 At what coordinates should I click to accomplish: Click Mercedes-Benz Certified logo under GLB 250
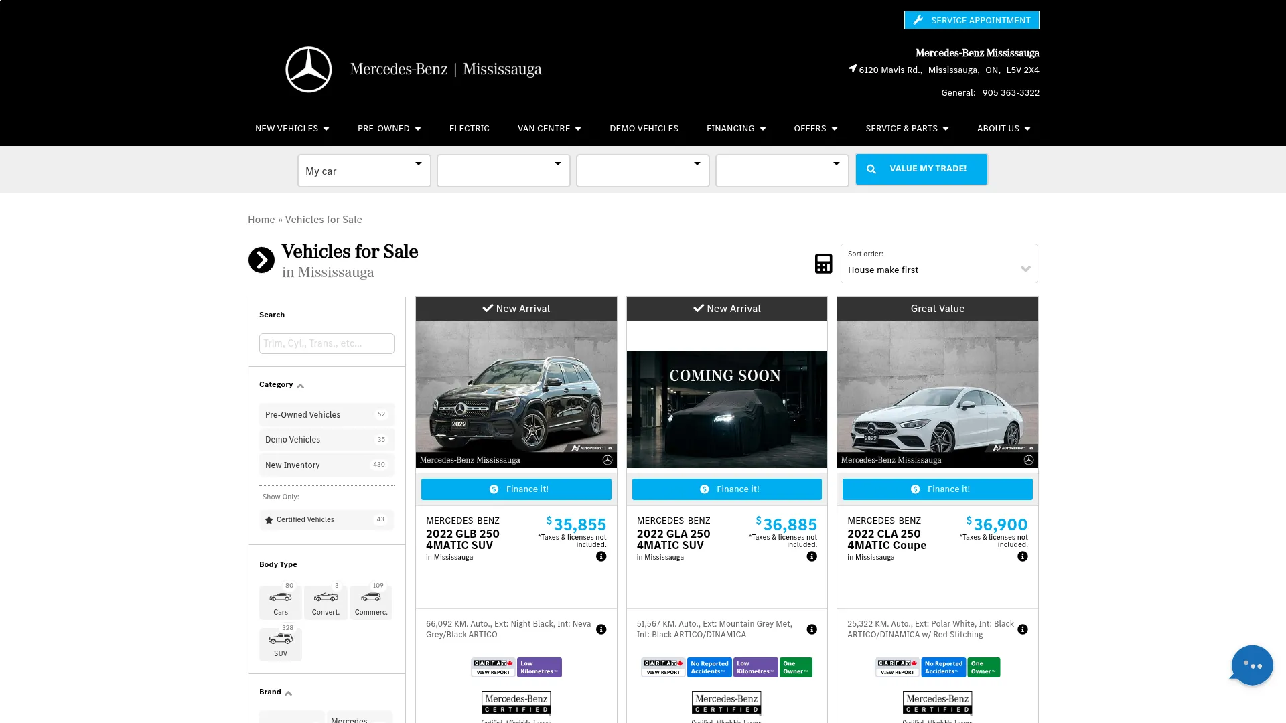[x=516, y=706]
